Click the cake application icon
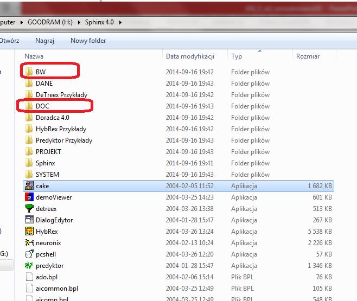357x301 pixels. 29,185
